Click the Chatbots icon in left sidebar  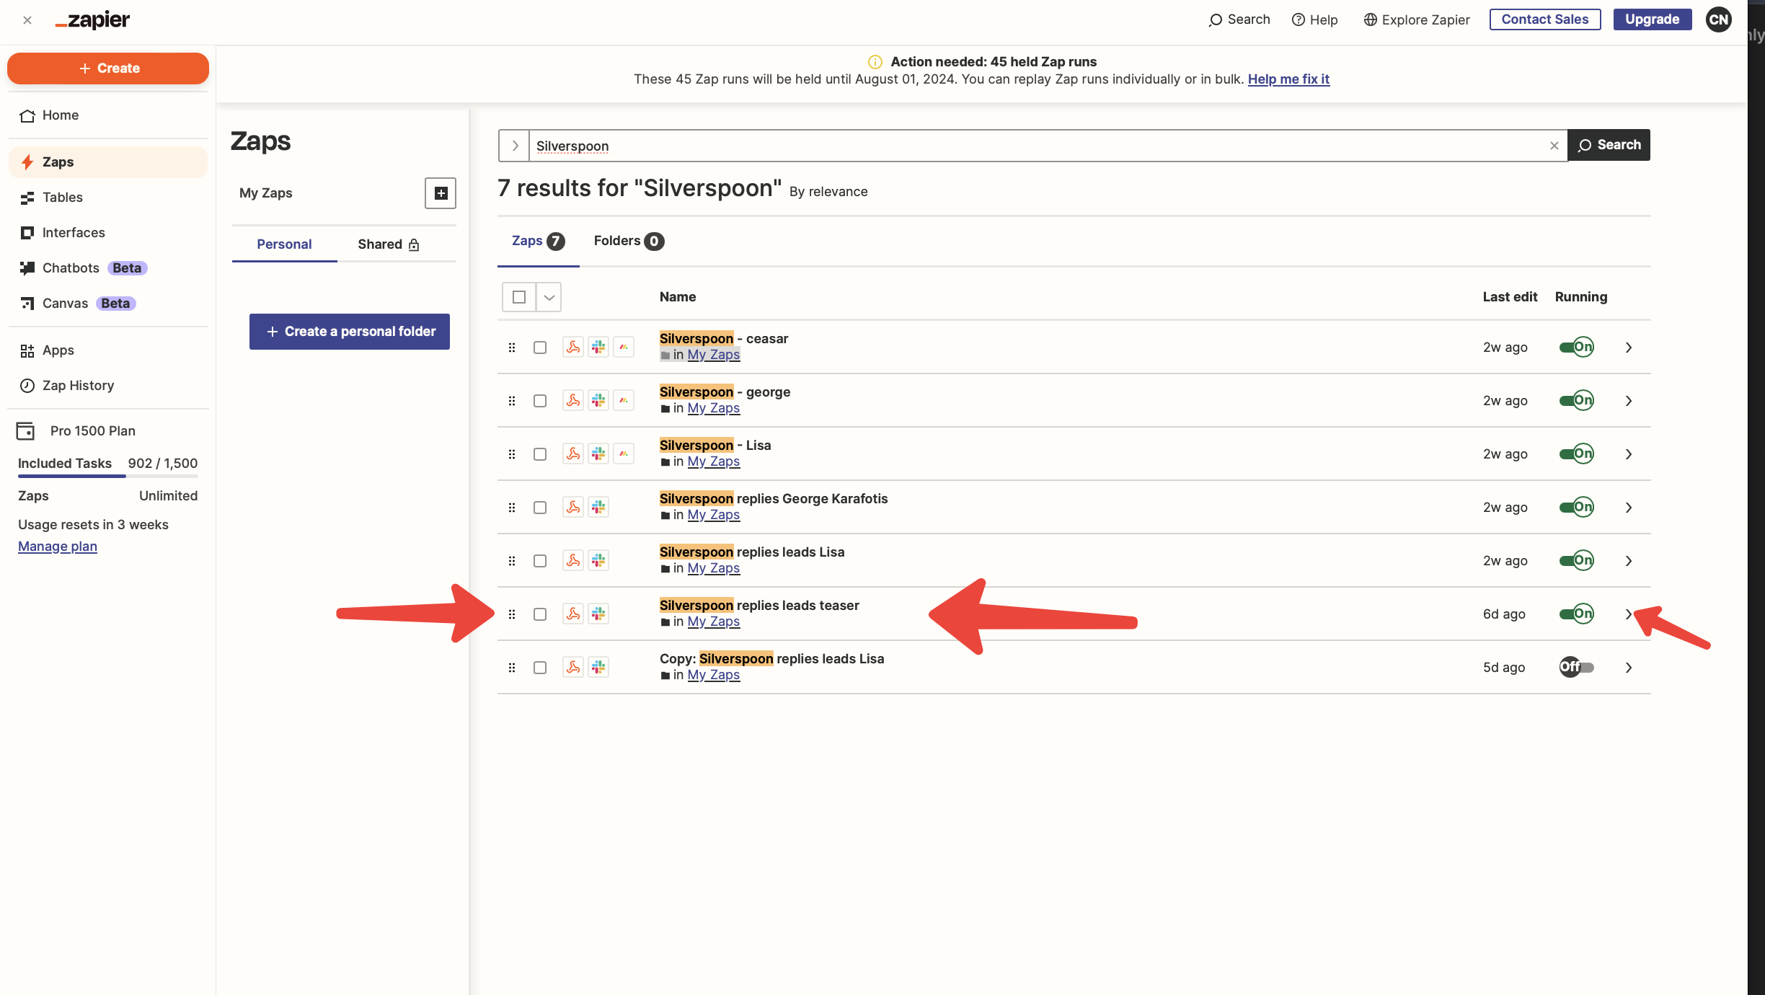pyautogui.click(x=27, y=268)
